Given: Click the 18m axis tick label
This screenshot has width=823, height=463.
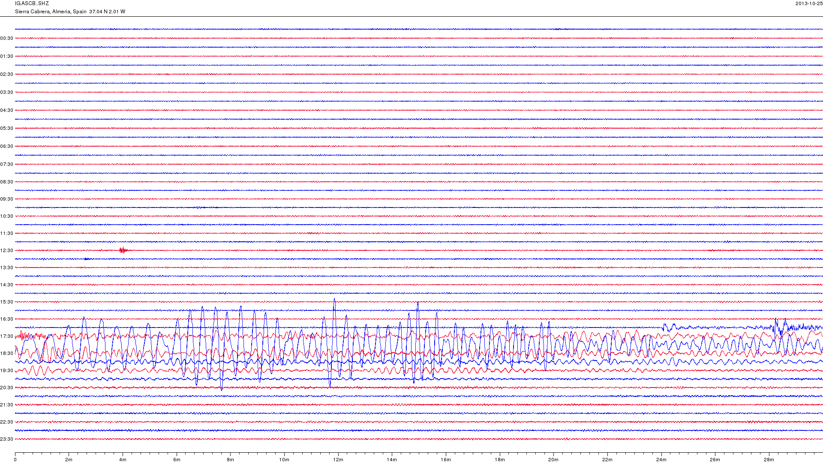Looking at the screenshot, I should pyautogui.click(x=500, y=460).
